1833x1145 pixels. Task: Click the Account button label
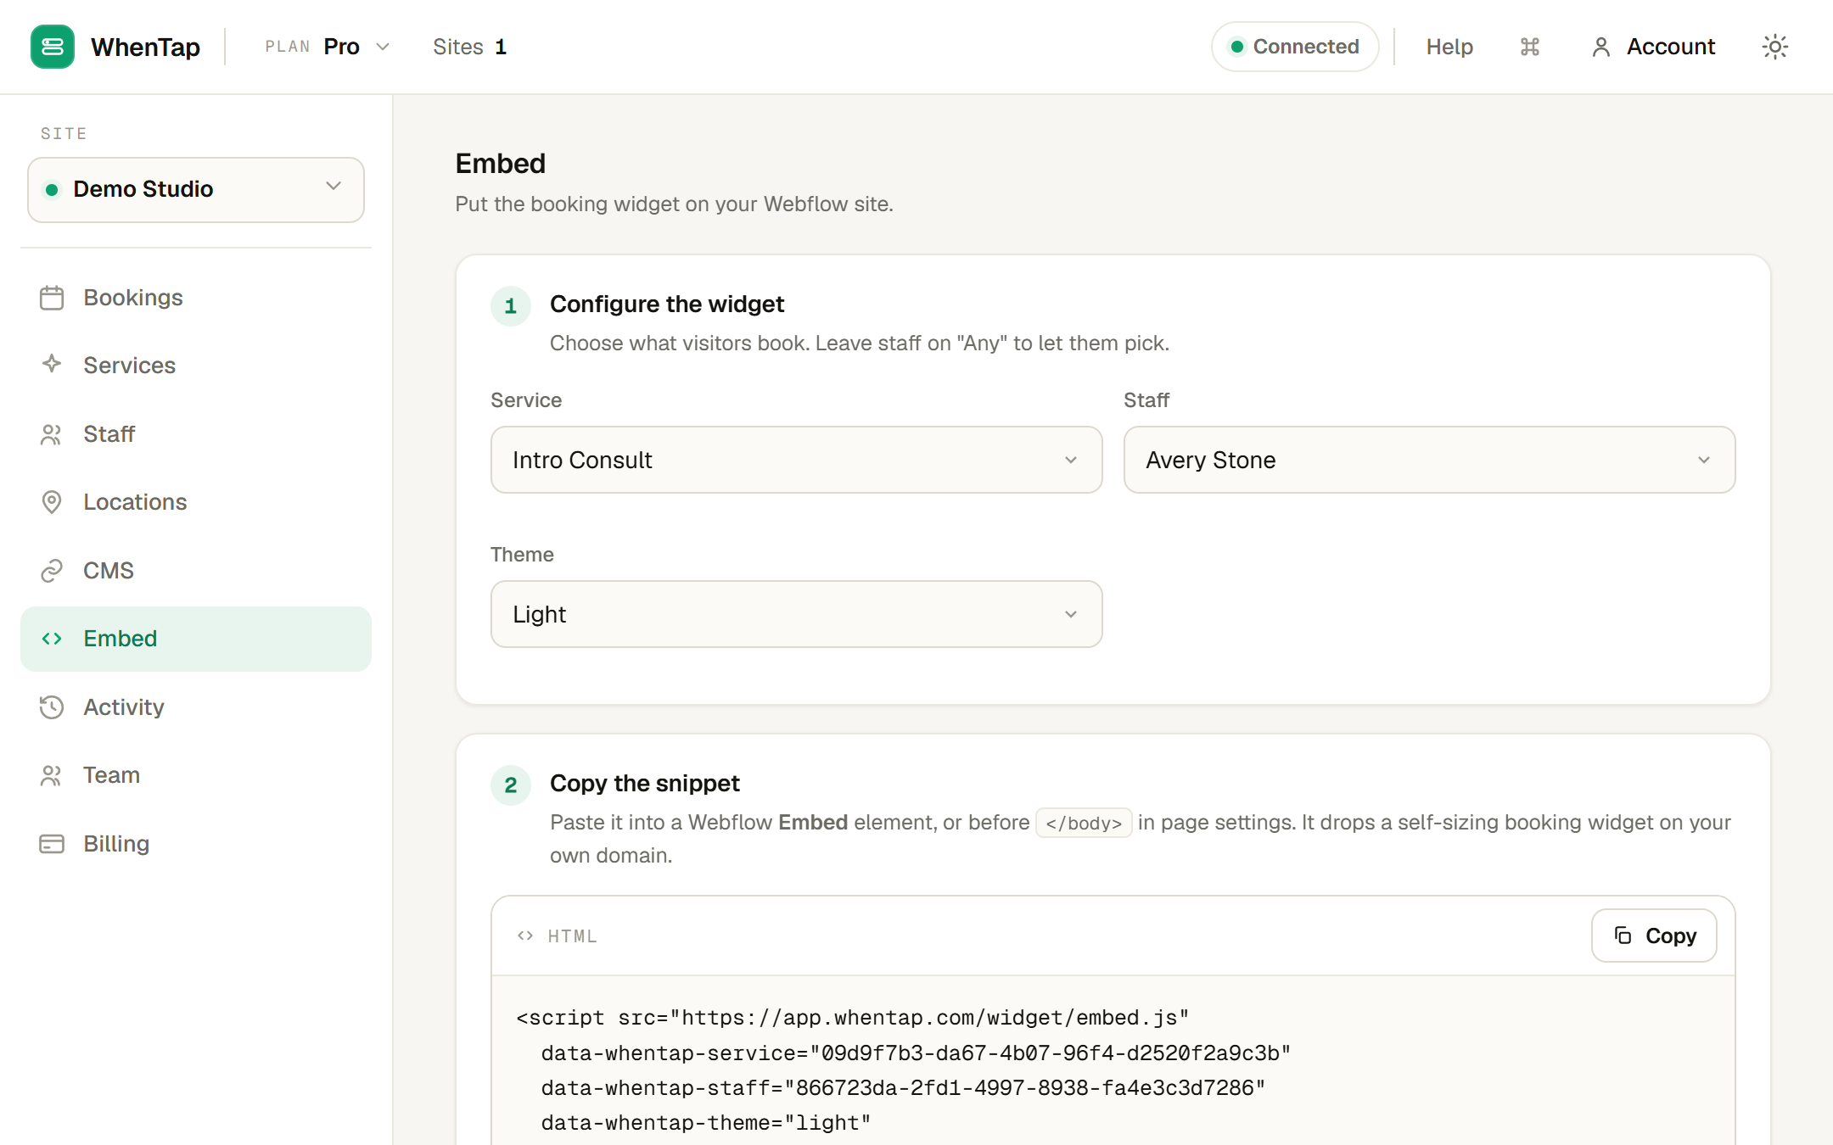[x=1671, y=47]
